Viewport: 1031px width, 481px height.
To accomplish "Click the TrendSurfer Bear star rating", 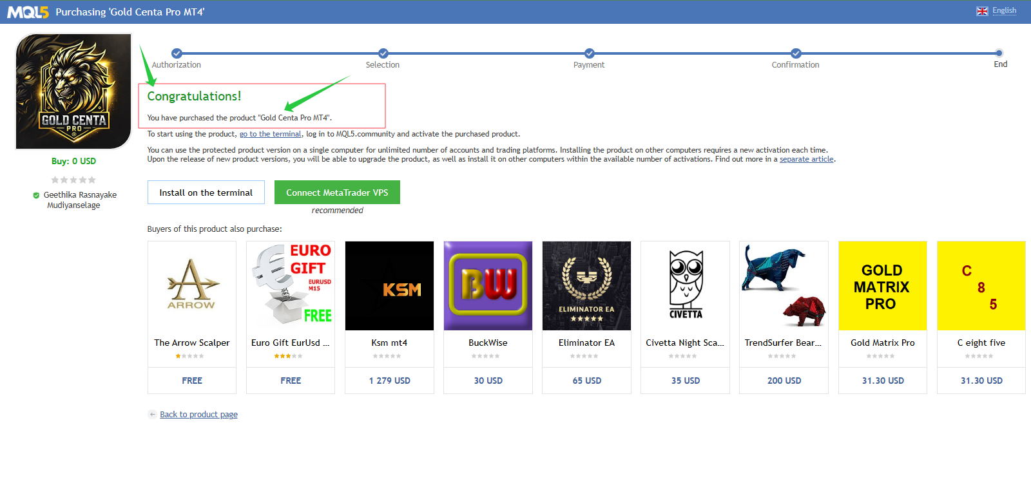I will coord(782,356).
